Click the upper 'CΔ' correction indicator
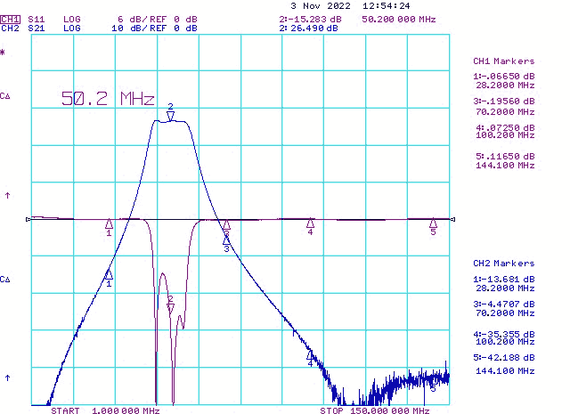 pos(5,96)
